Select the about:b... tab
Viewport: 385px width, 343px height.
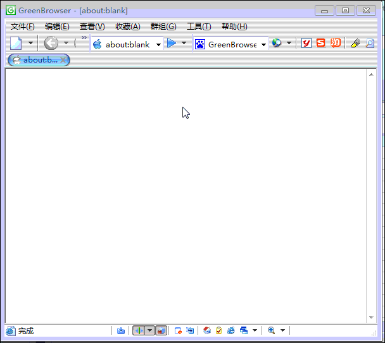(39, 60)
